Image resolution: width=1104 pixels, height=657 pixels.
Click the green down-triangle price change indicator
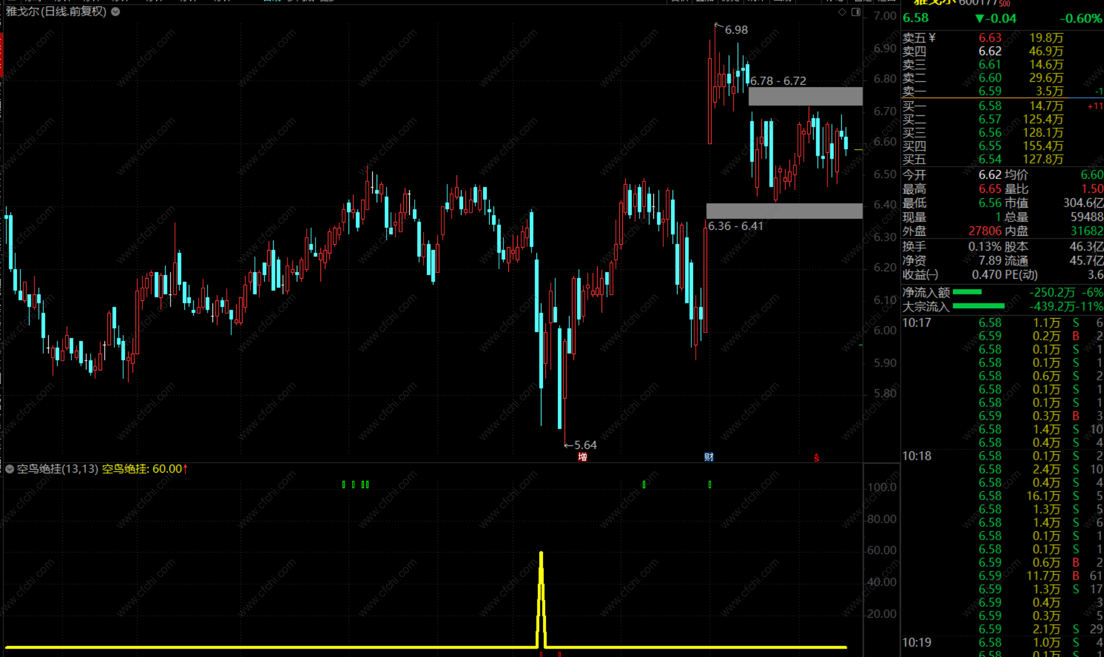click(x=979, y=19)
